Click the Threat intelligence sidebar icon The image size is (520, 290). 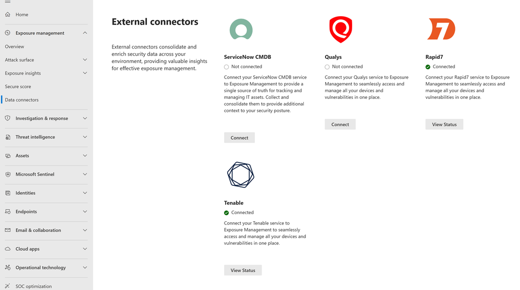[8, 137]
